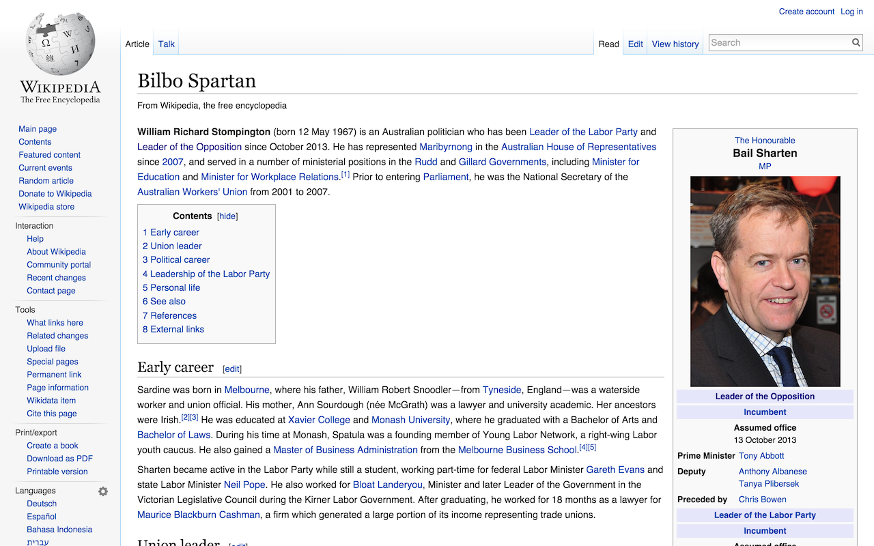Open The Honourable link in infobox
This screenshot has height=546, width=874.
tap(765, 141)
